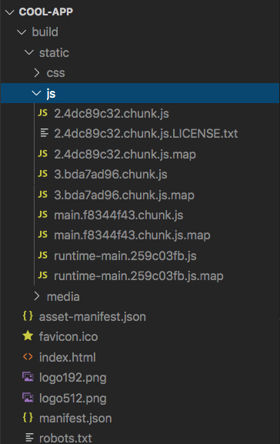Viewport: 280px width, 444px height.
Task: Click the JS icon of 2.4dc89c32.chunk.js
Action: 43,113
